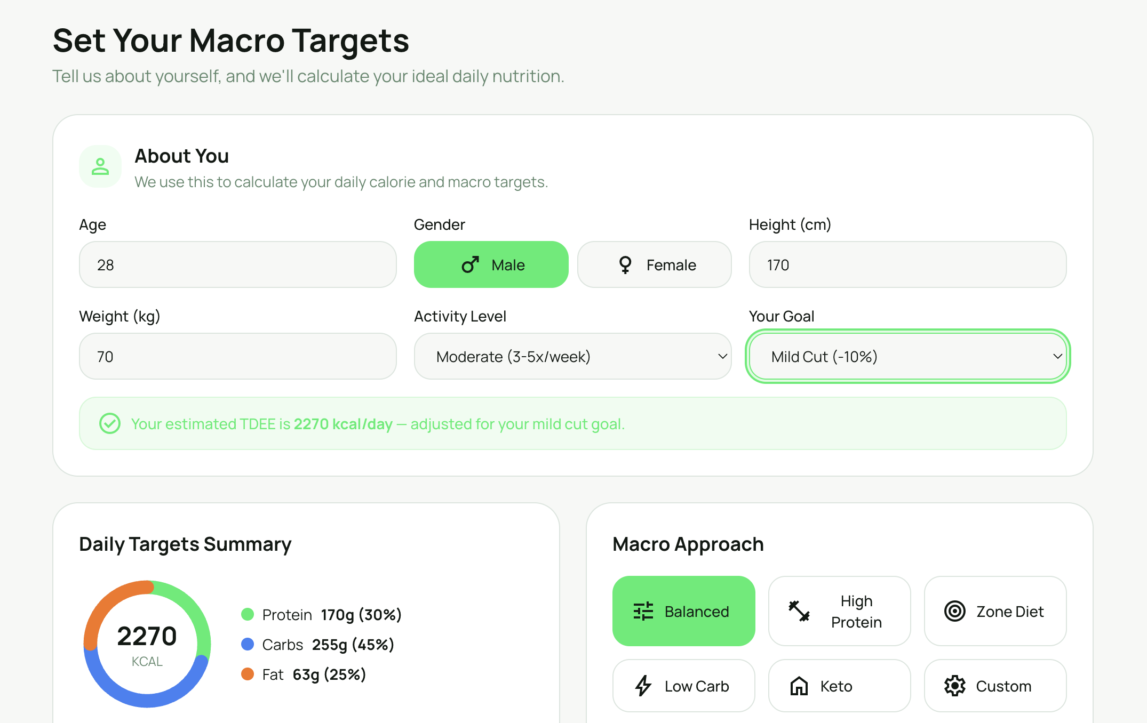1147x723 pixels.
Task: Select Female gender option
Action: tap(655, 264)
